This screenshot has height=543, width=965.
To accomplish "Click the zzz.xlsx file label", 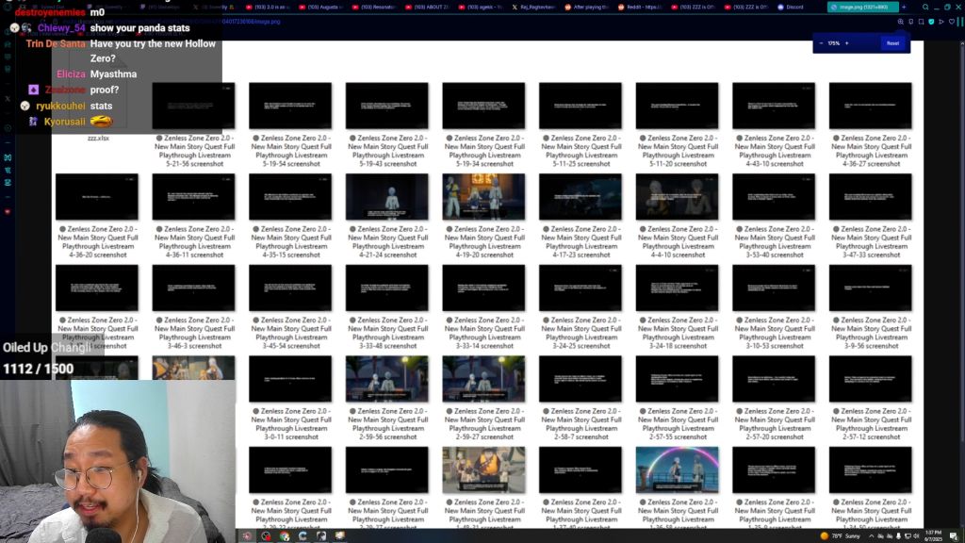I will click(x=98, y=138).
